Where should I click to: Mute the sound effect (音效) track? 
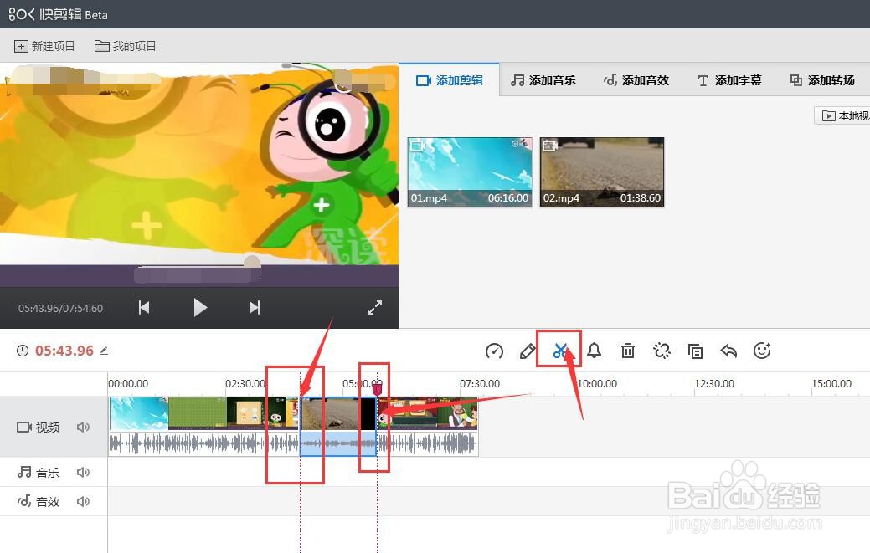click(x=83, y=501)
